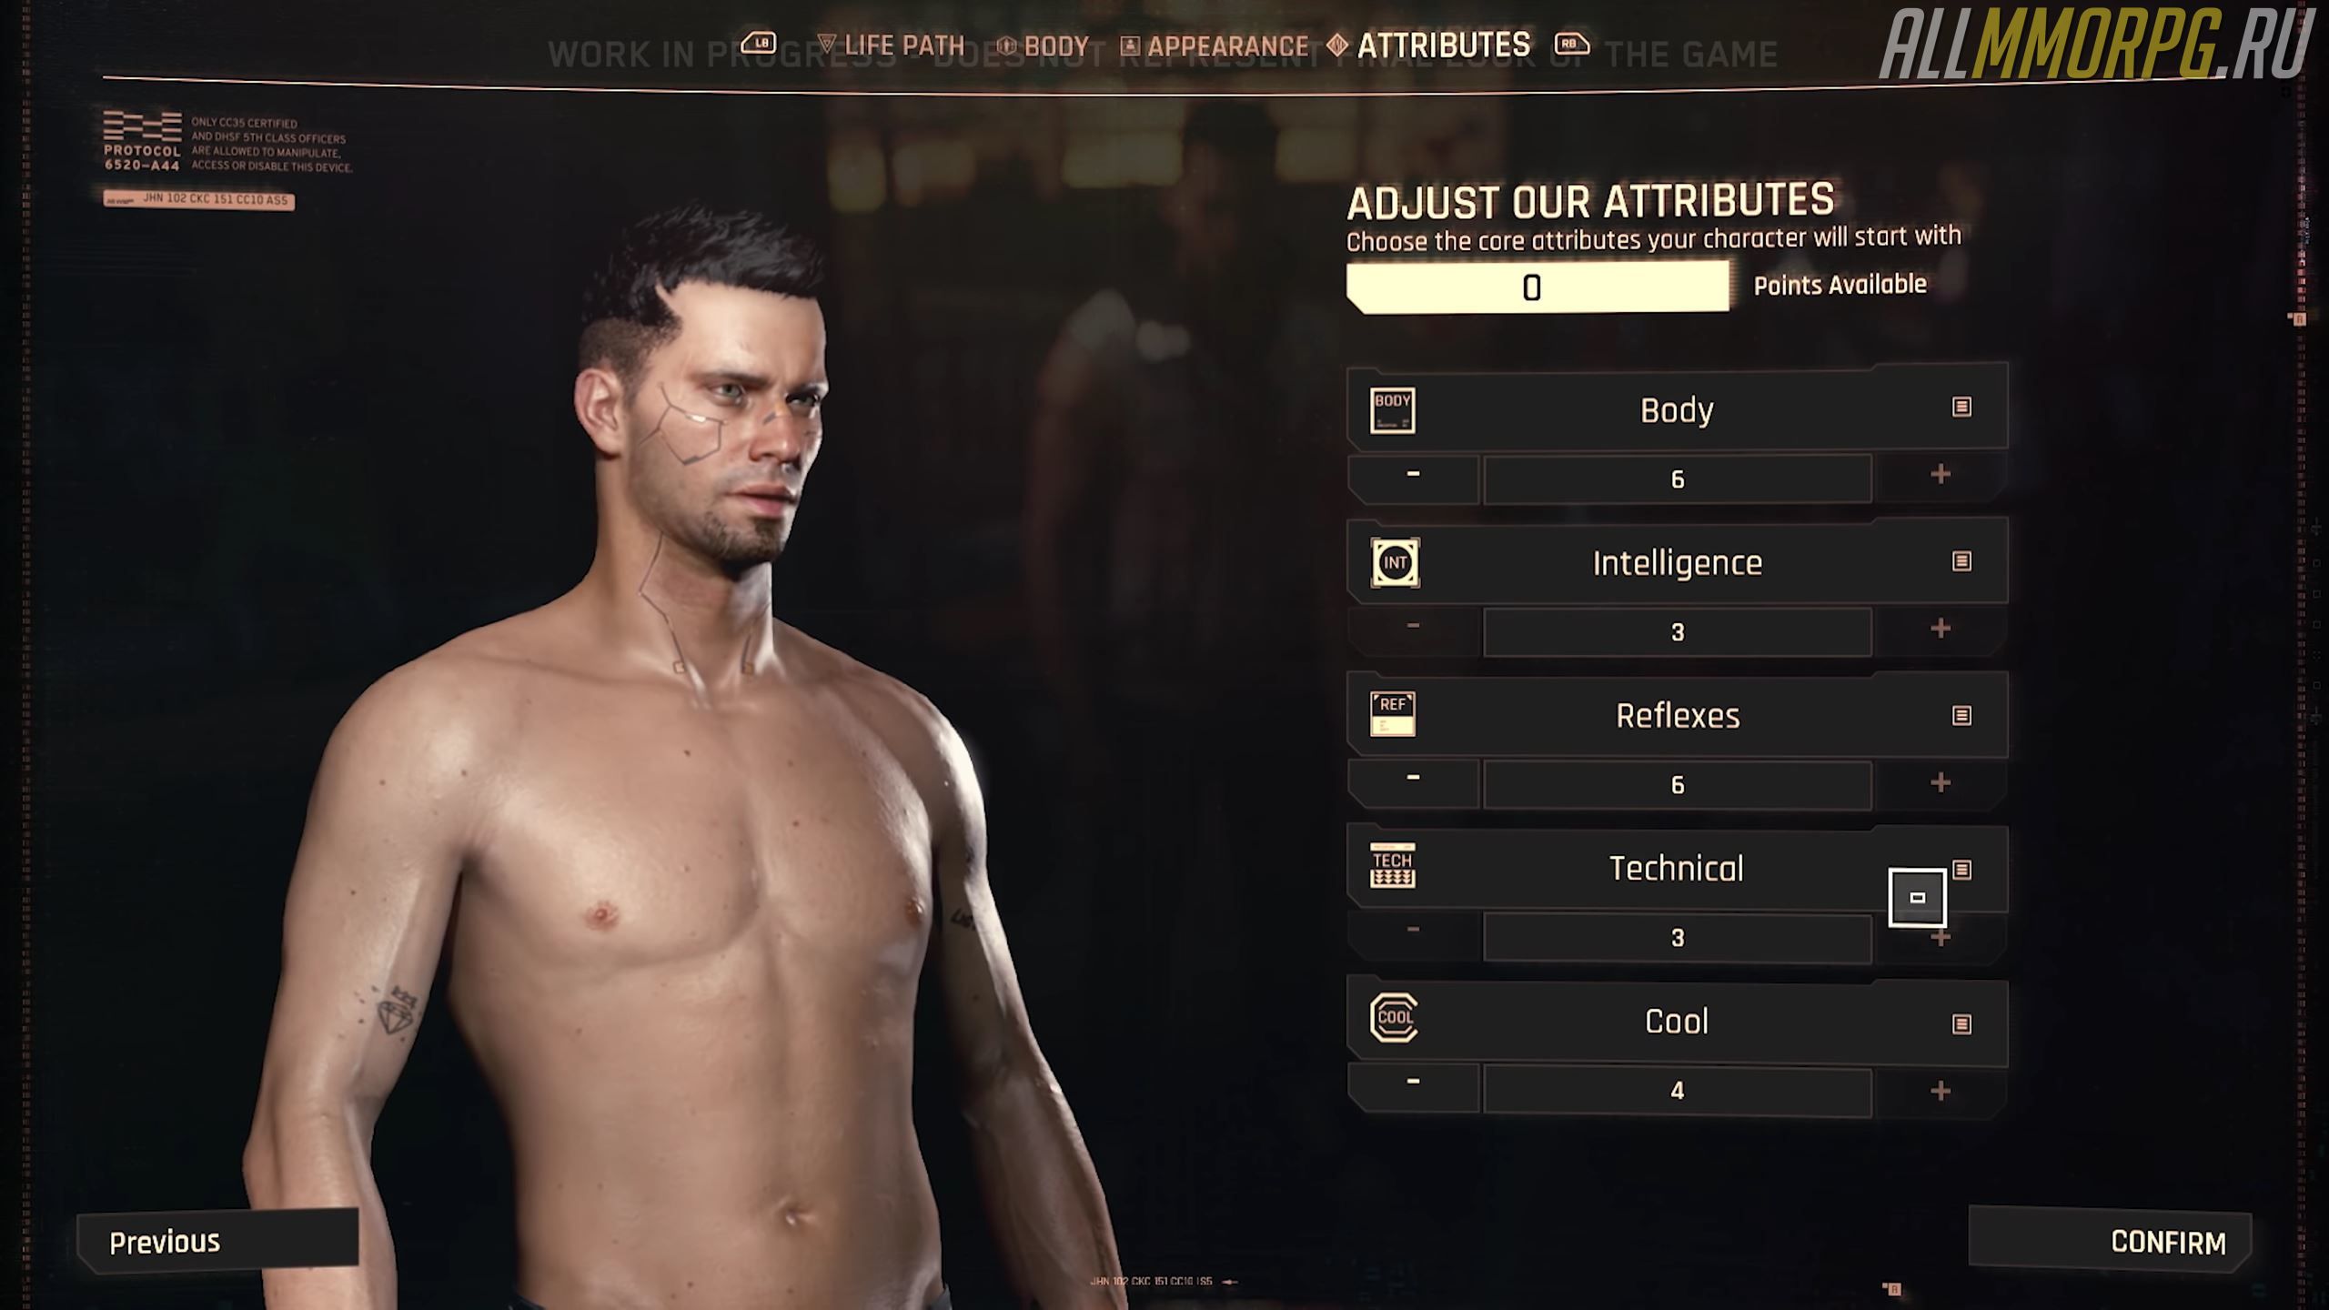Decrease Body with minus button
This screenshot has height=1310, width=2329.
[1413, 475]
